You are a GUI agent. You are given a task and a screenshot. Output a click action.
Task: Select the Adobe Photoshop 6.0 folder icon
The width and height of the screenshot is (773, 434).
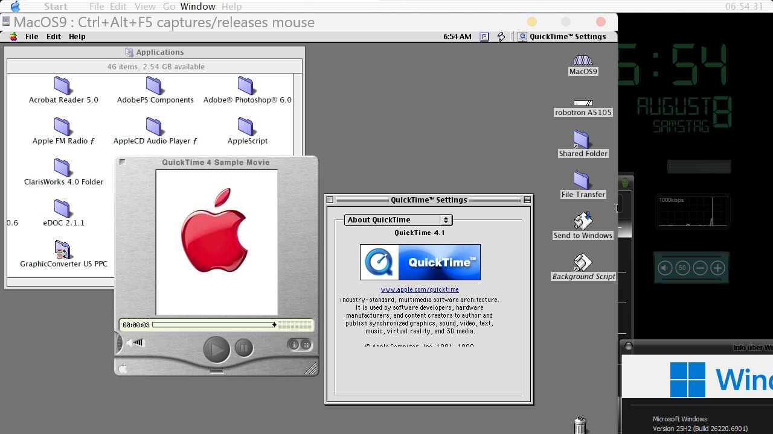[246, 86]
